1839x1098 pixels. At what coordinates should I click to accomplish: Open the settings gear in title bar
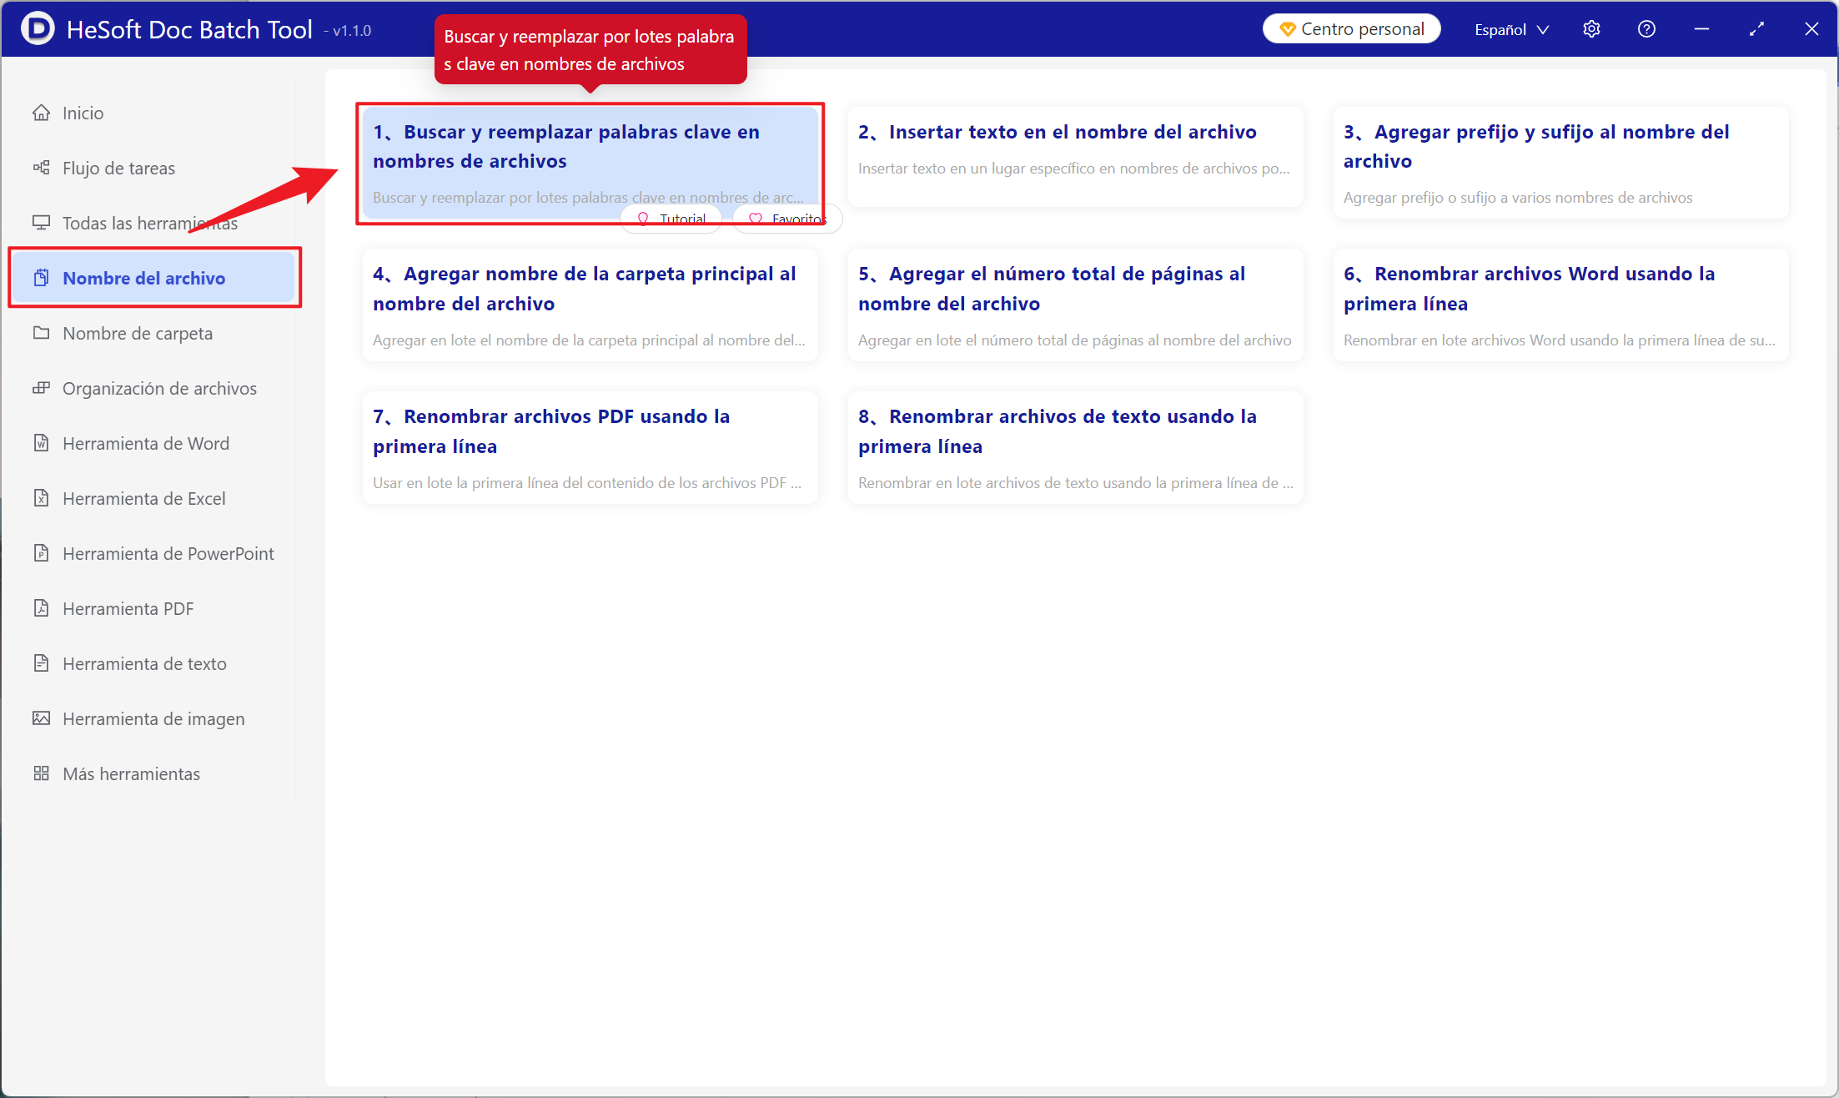tap(1591, 29)
